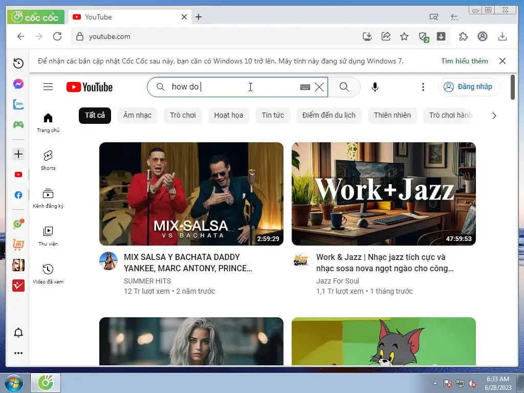Open Shorts in YouTube sidebar
Image resolution: width=524 pixels, height=393 pixels.
point(48,161)
